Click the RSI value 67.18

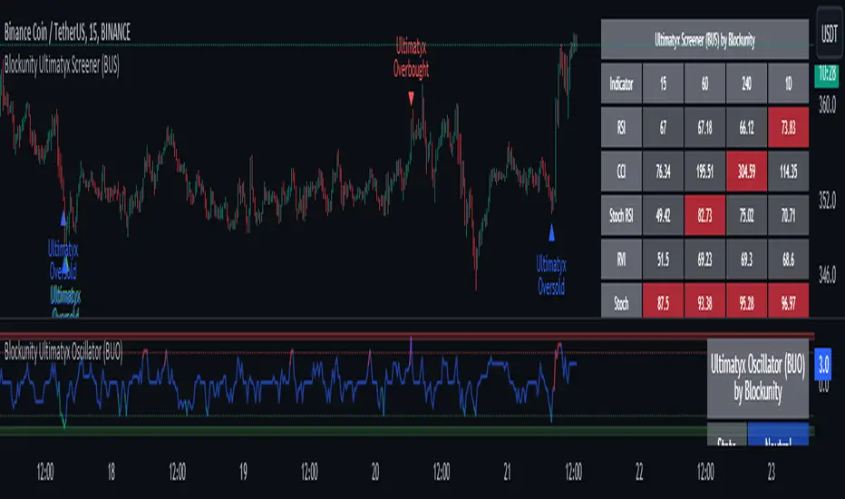click(x=704, y=127)
